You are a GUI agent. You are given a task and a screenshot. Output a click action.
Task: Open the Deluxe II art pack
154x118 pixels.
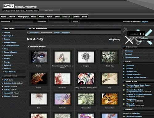point(8,65)
